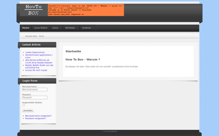Image resolution: width=219 pixels, height=136 pixels.
Task: Focus the Benutzername input field
Action: 35,90
